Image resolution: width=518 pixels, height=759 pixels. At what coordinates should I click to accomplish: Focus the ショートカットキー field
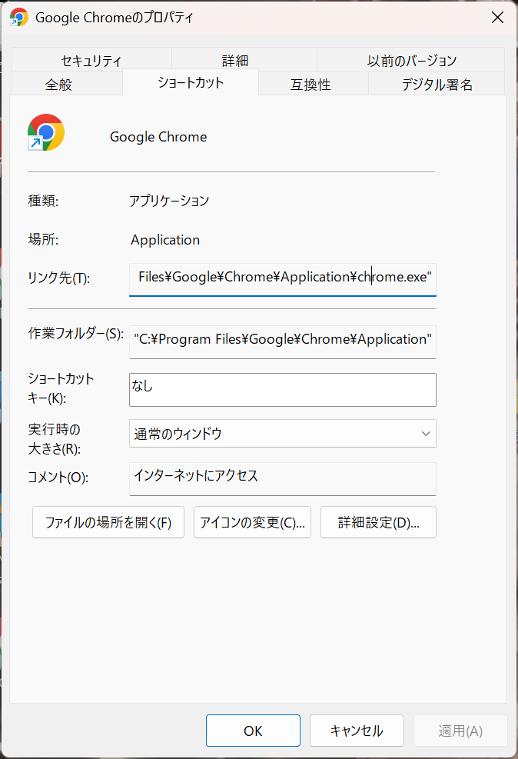click(x=282, y=389)
